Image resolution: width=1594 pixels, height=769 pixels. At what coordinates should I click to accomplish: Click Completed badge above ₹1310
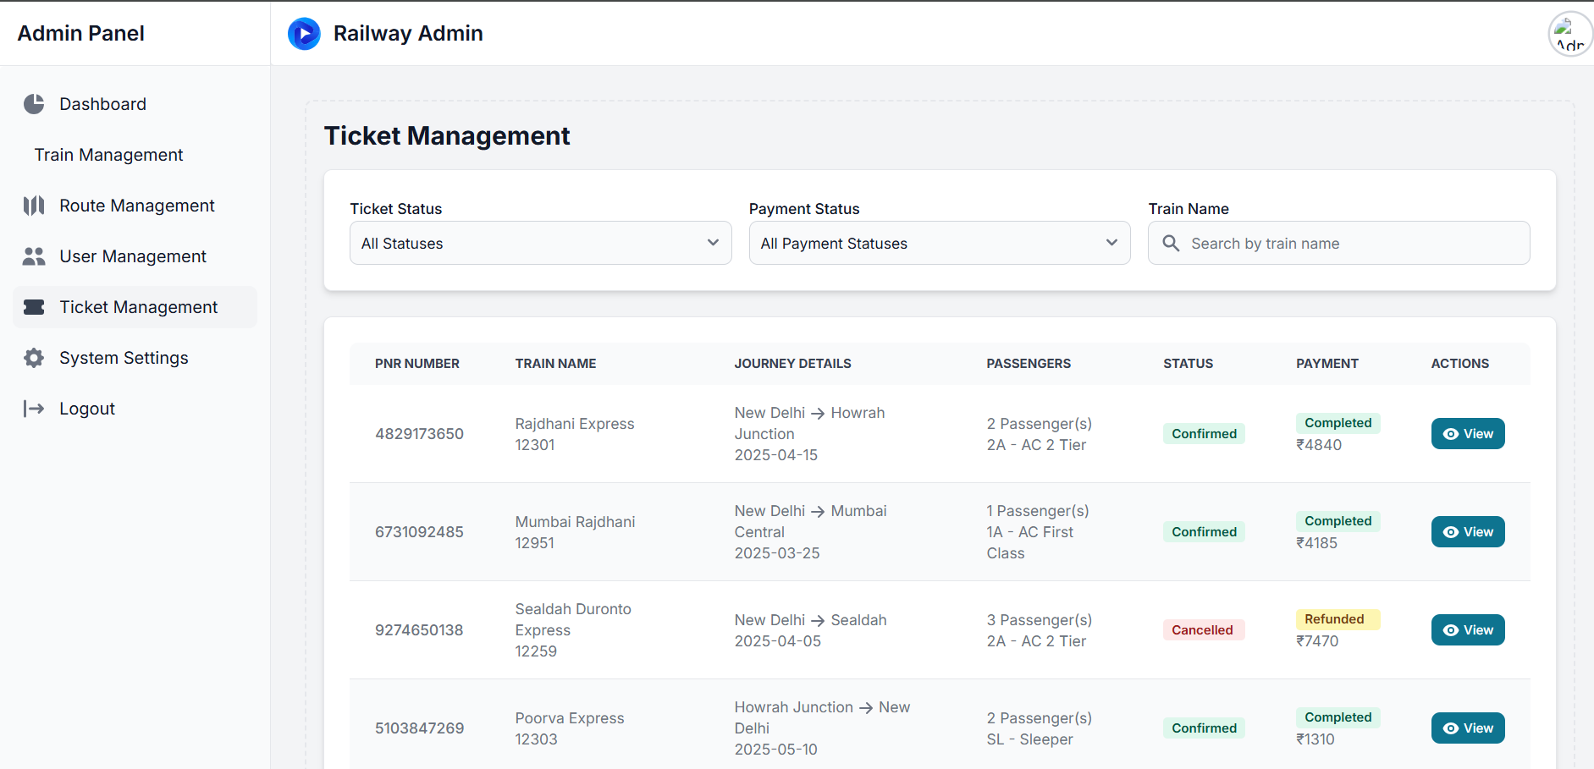(x=1338, y=717)
